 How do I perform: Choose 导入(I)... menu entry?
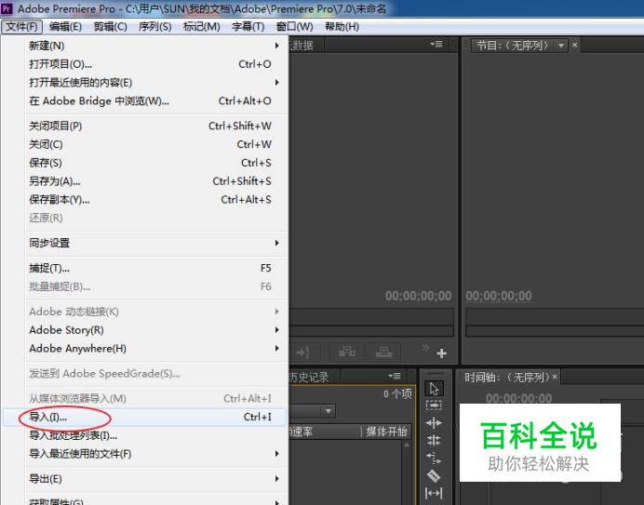click(x=144, y=418)
